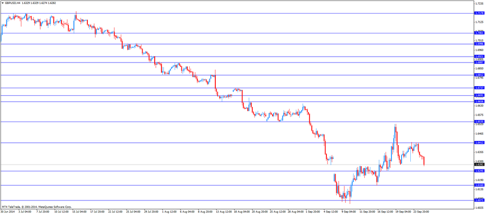This screenshot has height=214, width=485.
Task: Click the 1.6960 price scale value
Action: 480,50
